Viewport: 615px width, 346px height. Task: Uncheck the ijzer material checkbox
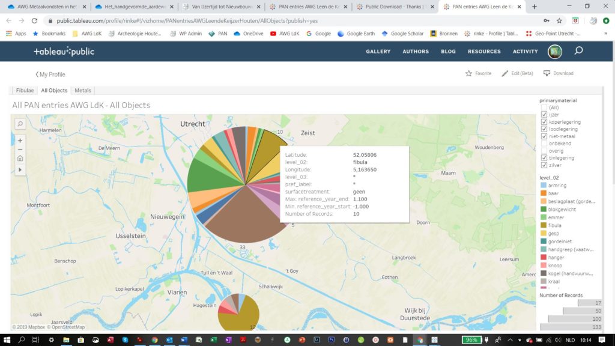pyautogui.click(x=544, y=115)
